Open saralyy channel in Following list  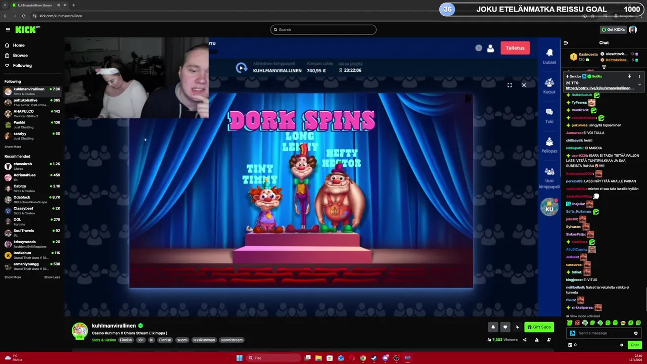(32, 135)
